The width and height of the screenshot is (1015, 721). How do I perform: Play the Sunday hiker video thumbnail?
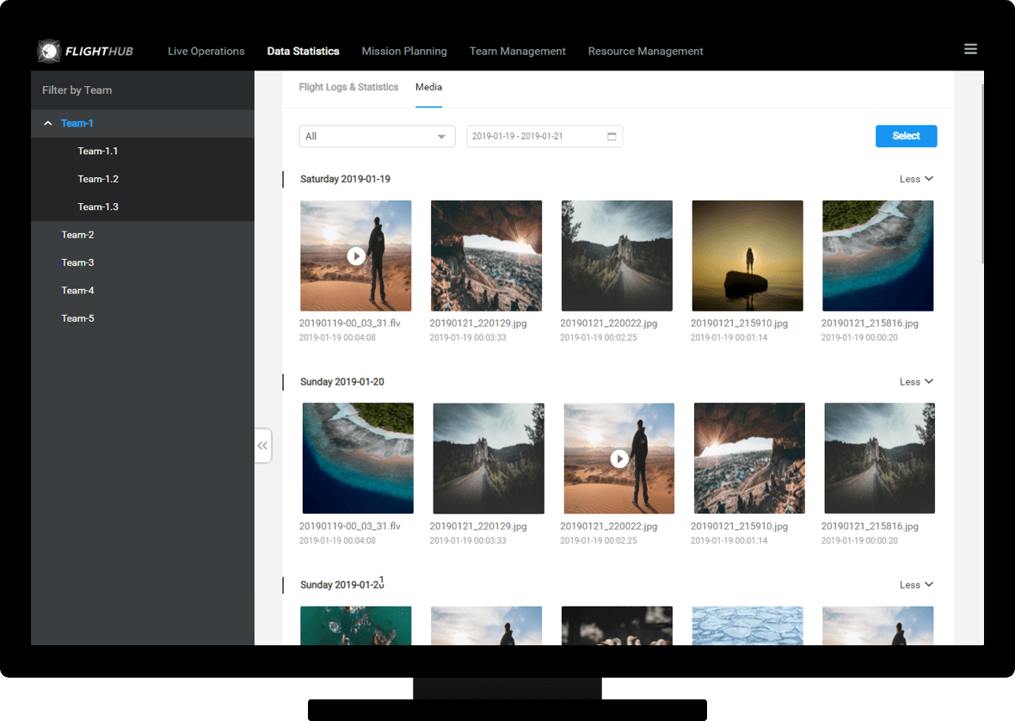[x=618, y=459]
